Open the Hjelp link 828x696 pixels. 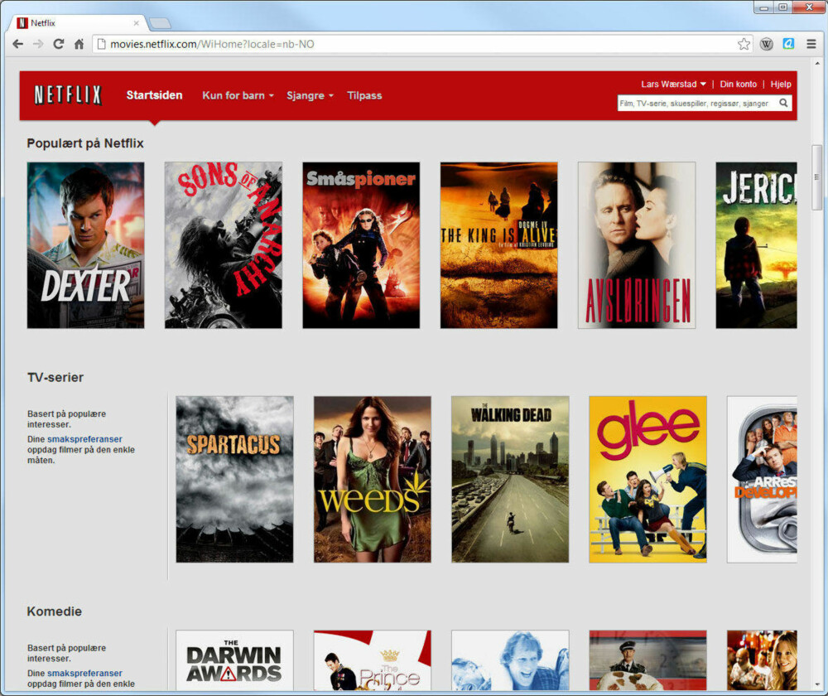(781, 84)
